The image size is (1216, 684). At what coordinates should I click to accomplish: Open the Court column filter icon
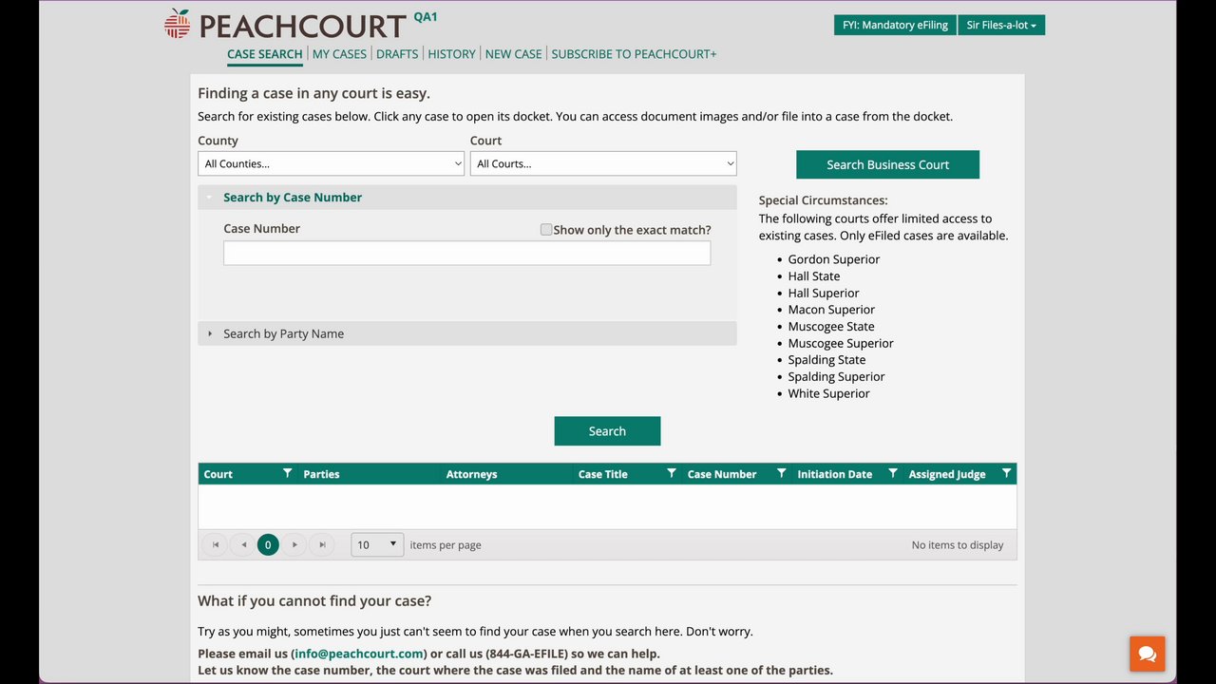(287, 473)
